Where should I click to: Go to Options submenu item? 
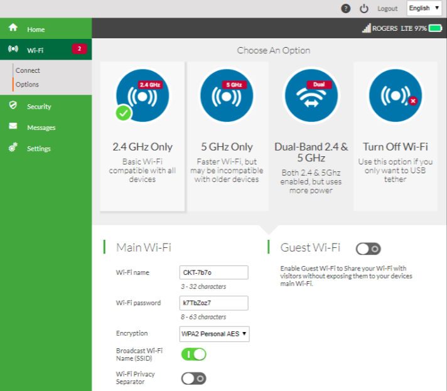27,85
